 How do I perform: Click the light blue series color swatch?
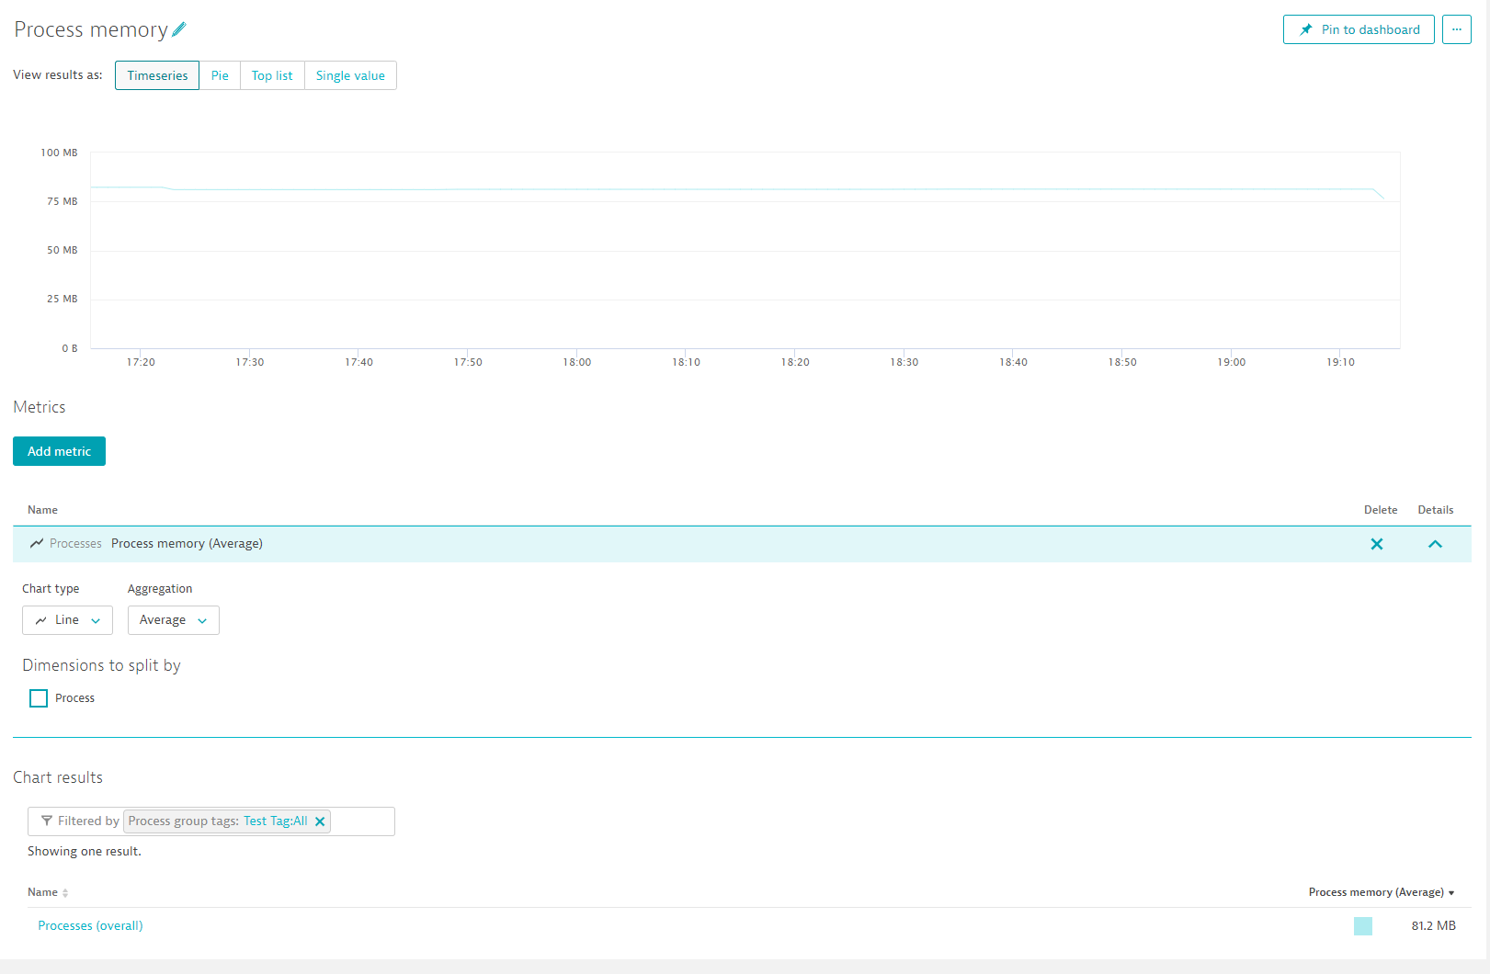[x=1362, y=926]
